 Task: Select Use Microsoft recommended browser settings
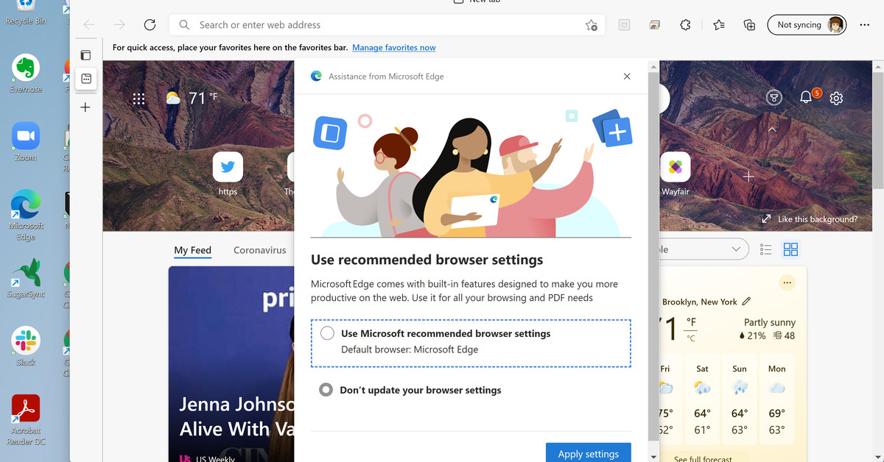[328, 334]
